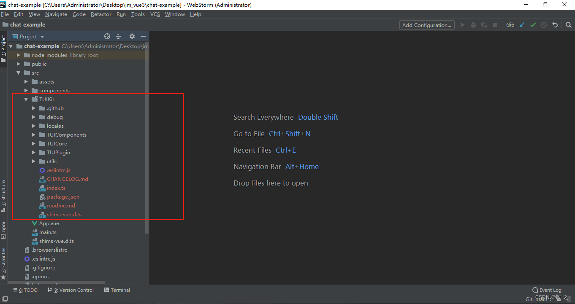Click Add Configuration button
The height and width of the screenshot is (304, 575).
[427, 25]
